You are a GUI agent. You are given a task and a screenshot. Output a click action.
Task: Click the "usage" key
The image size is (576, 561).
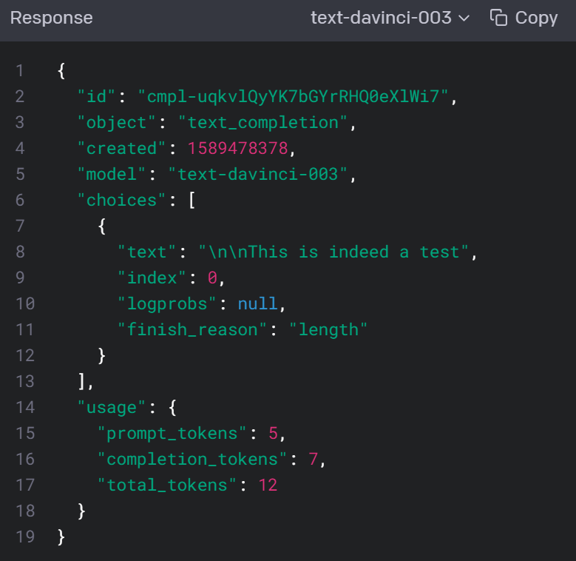coord(112,407)
